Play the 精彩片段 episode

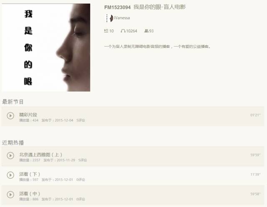tap(10, 116)
